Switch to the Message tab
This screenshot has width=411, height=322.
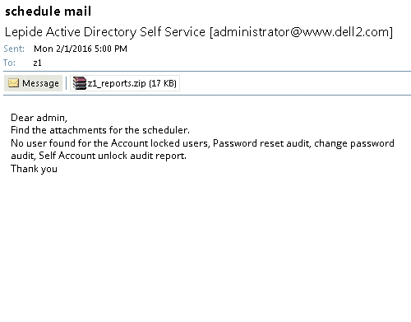tap(33, 83)
